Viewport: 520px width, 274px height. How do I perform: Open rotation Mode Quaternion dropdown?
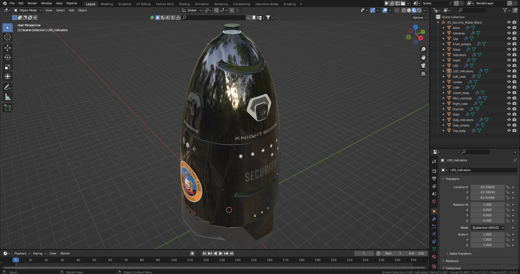tap(487, 228)
